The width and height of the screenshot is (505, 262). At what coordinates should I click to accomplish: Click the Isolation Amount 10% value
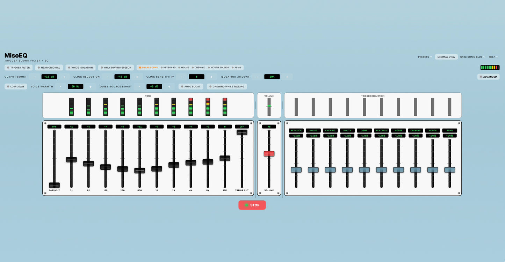pyautogui.click(x=272, y=77)
